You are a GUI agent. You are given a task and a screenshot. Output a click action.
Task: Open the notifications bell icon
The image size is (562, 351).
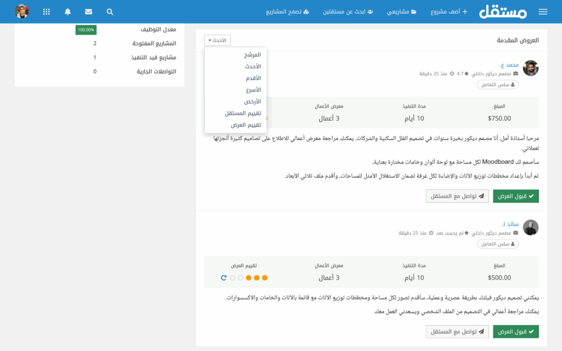68,11
